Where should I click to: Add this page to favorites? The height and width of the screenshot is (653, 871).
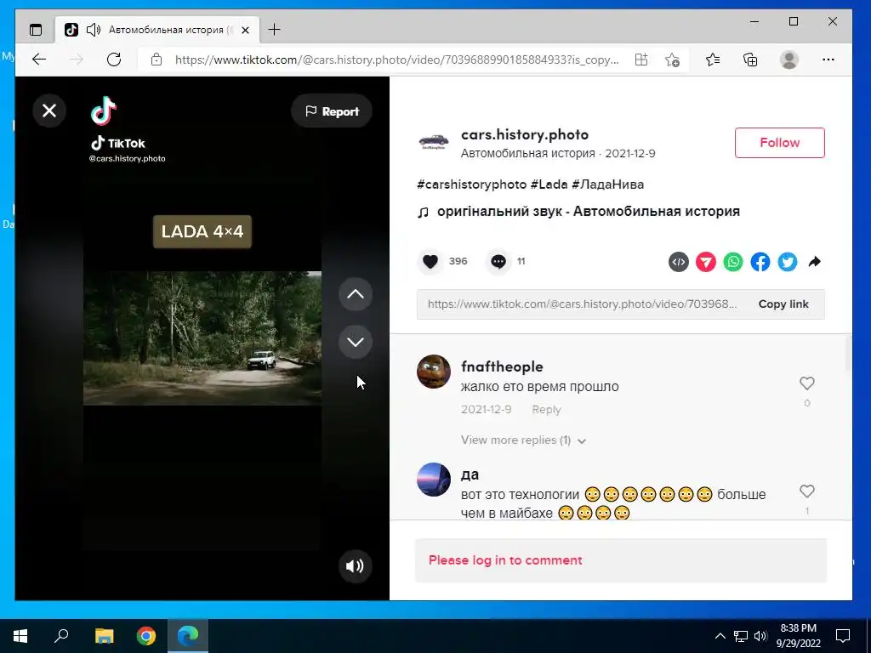(672, 60)
